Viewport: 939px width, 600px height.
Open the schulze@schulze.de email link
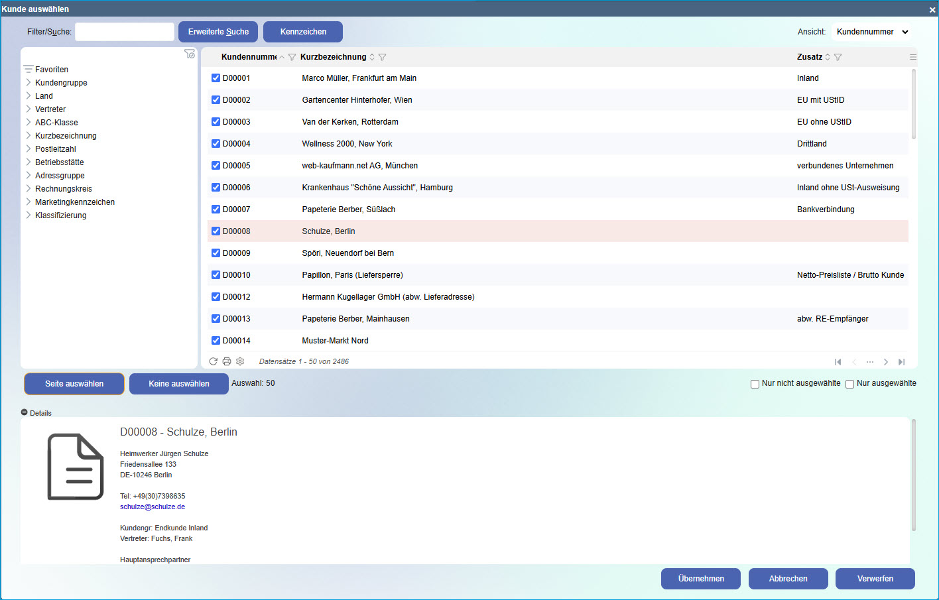(x=153, y=507)
